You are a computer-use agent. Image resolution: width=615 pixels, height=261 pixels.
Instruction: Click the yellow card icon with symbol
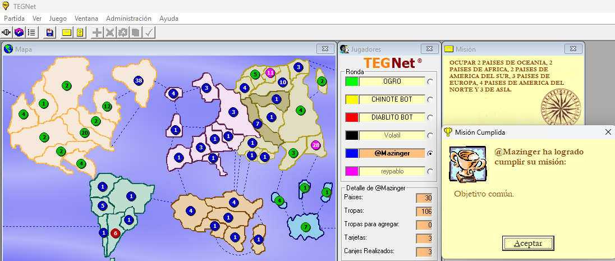point(80,33)
